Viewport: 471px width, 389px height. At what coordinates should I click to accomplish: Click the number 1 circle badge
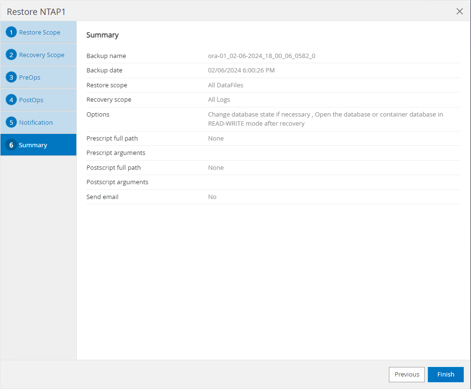(x=12, y=33)
